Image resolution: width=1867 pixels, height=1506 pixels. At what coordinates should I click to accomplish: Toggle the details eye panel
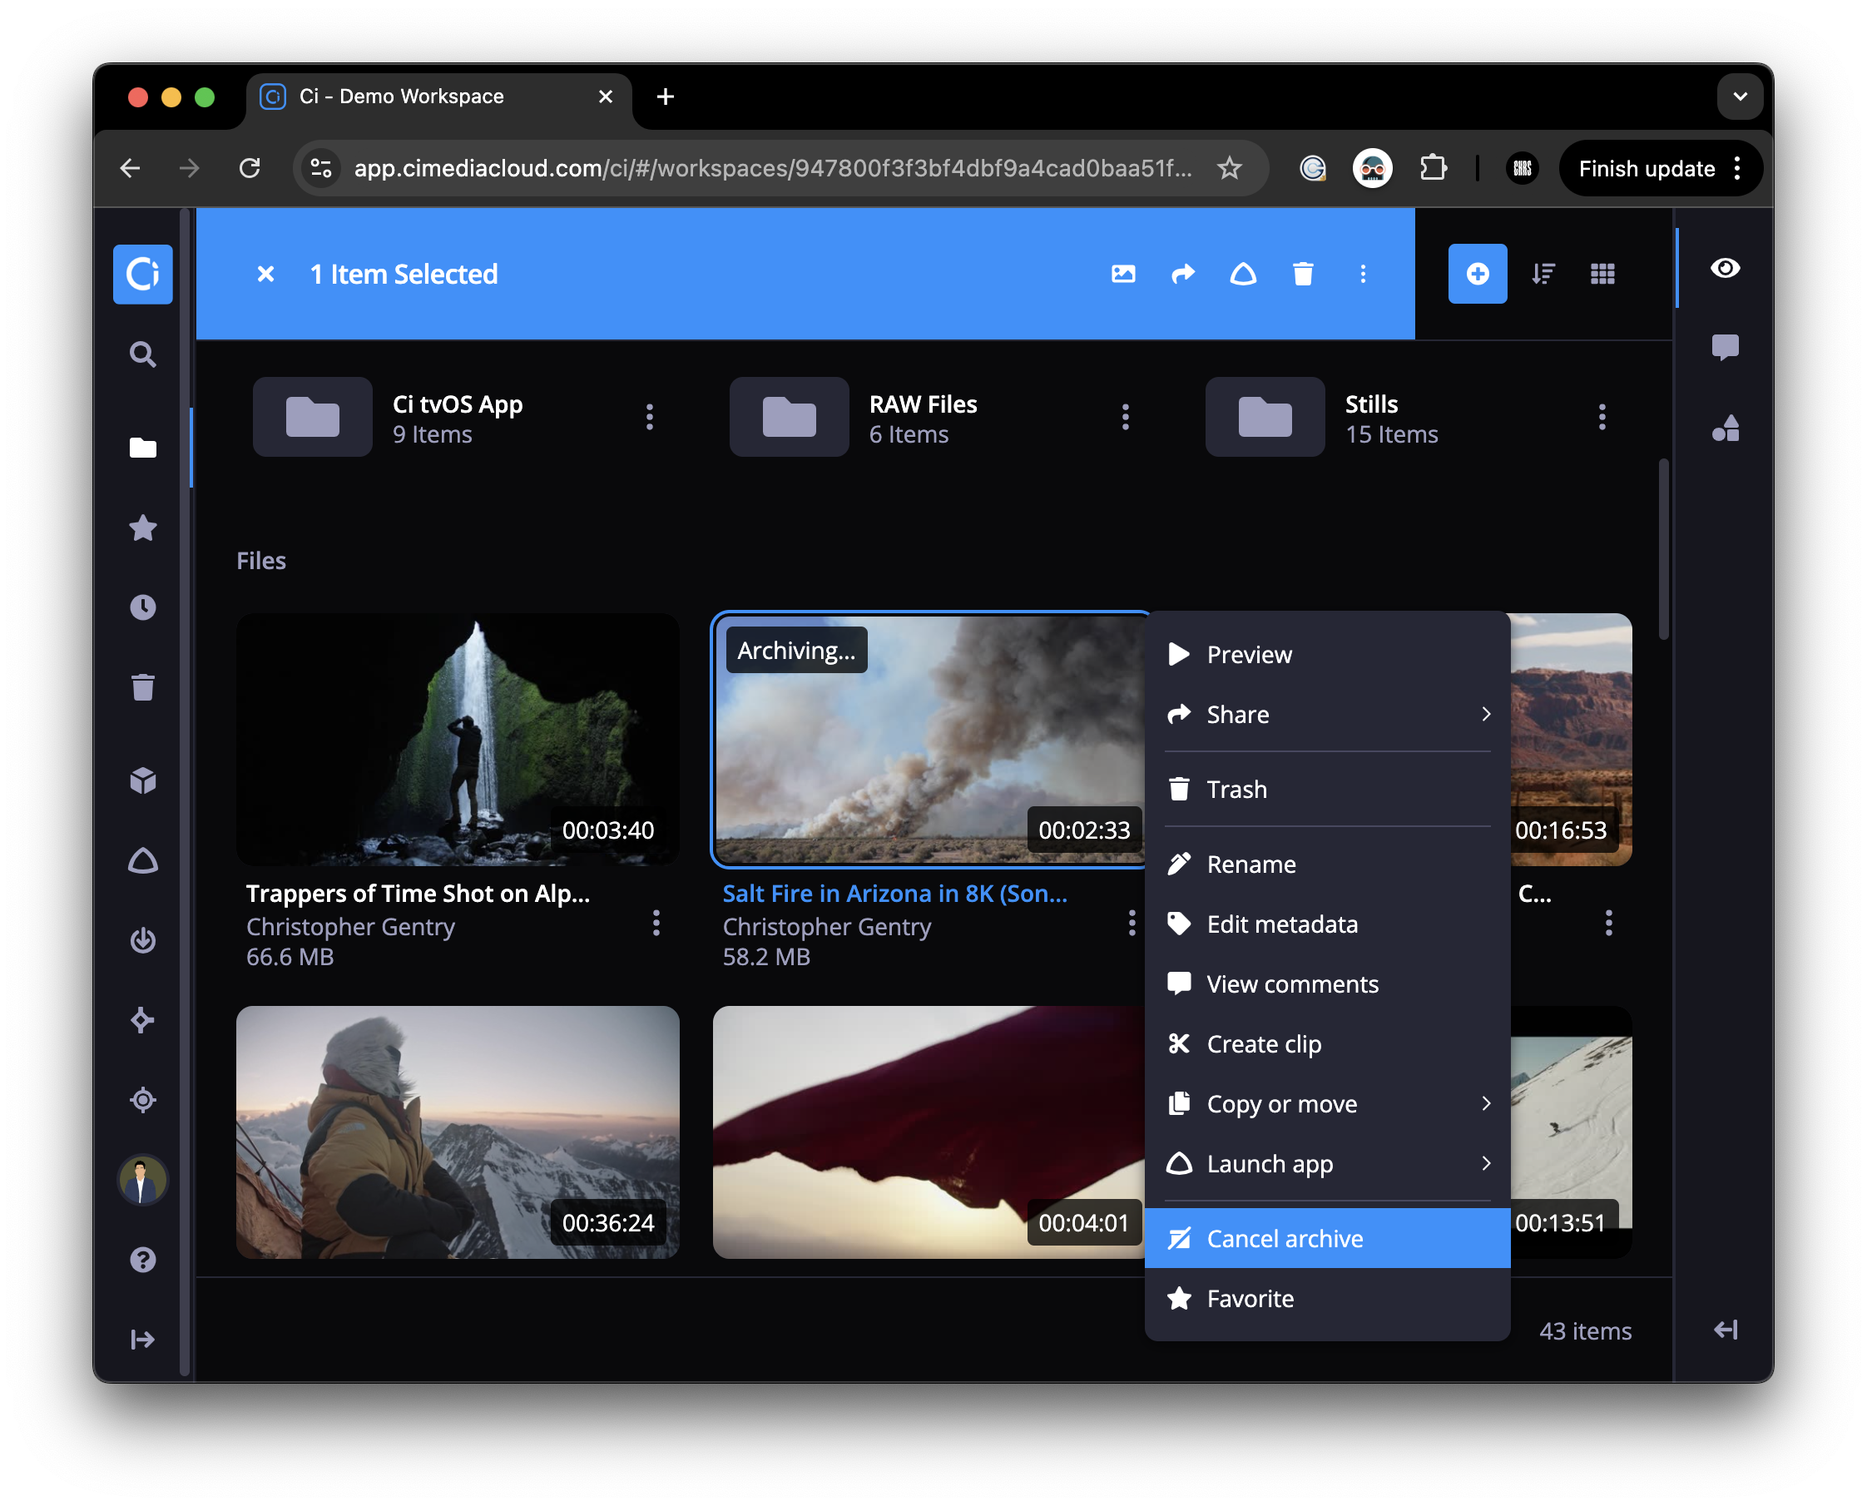pyautogui.click(x=1724, y=268)
